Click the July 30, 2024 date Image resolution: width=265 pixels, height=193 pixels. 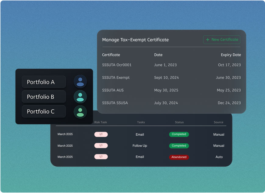[x=166, y=103]
